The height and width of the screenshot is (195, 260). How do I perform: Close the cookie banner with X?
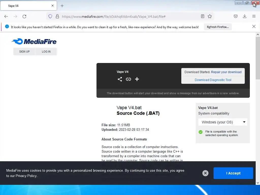(x=205, y=173)
